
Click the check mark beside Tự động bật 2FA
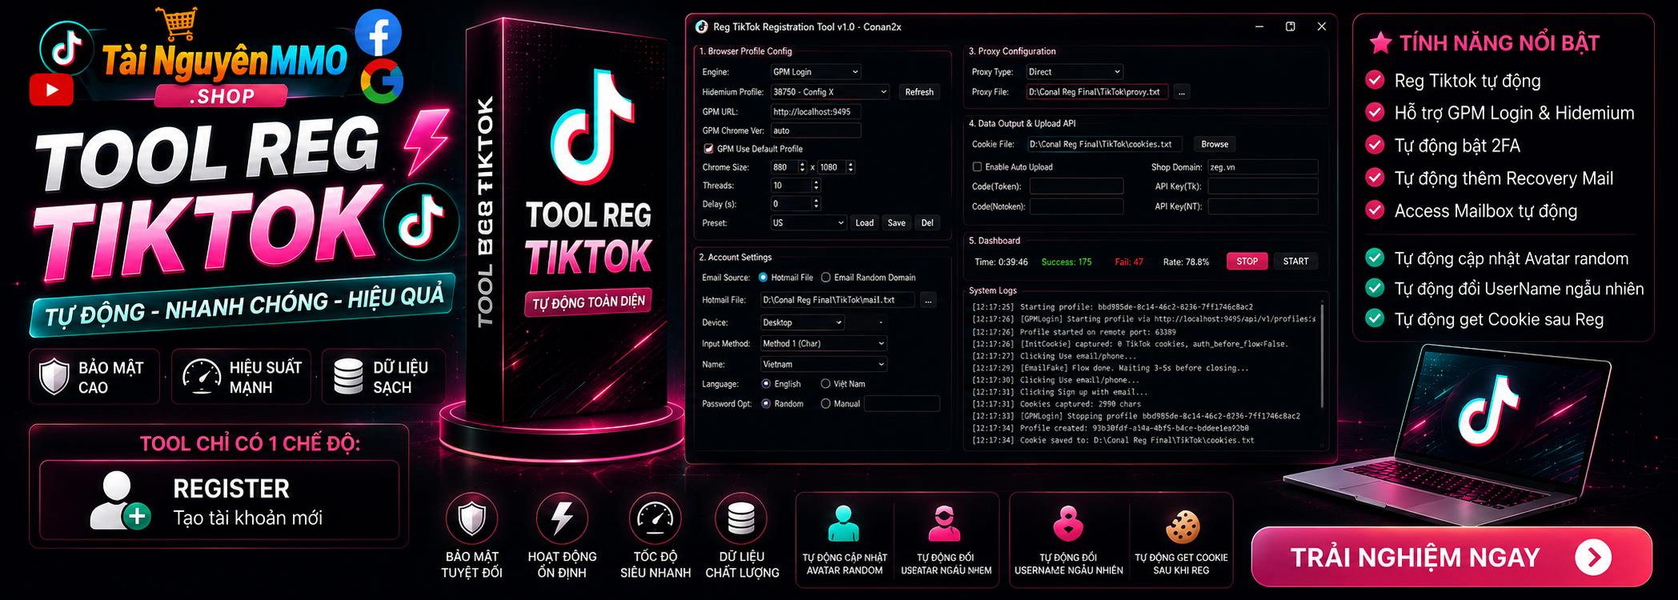pyautogui.click(x=1375, y=145)
